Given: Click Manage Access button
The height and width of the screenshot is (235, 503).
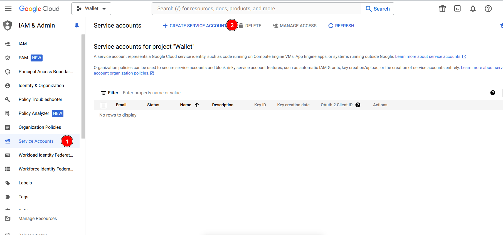Looking at the screenshot, I should pos(295,26).
